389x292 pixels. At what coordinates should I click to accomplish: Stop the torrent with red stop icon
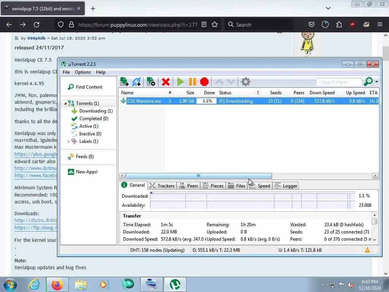pyautogui.click(x=204, y=82)
